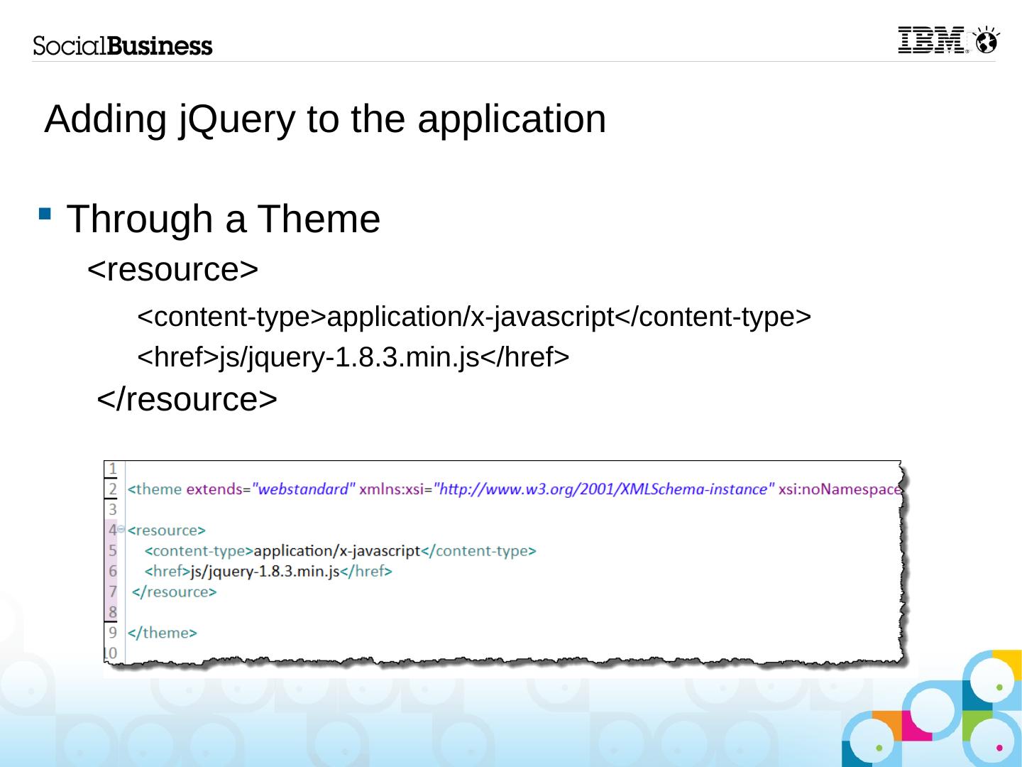Click the globe icon beside the IBM logo
1022x767 pixels.
click(x=987, y=41)
